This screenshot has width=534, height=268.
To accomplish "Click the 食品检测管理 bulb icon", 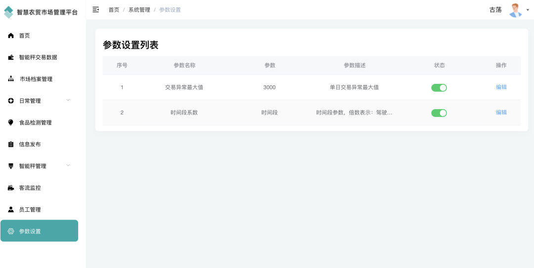I will [x=11, y=122].
